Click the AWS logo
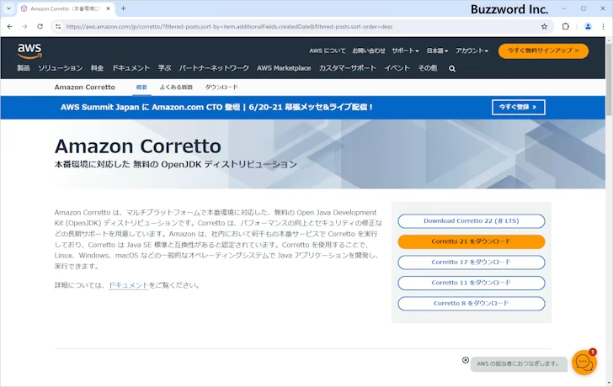Image resolution: width=613 pixels, height=387 pixels. pos(29,50)
